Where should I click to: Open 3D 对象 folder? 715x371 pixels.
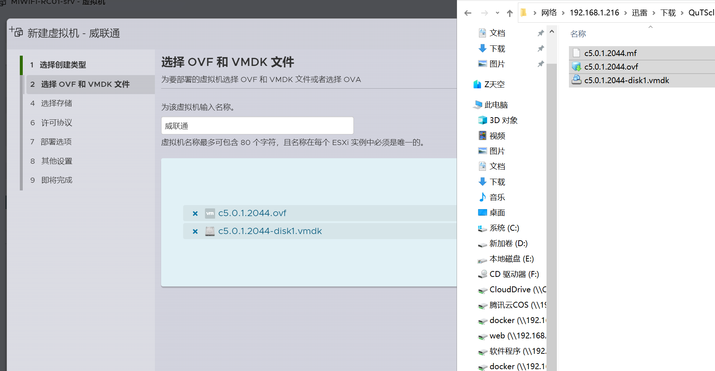point(503,120)
